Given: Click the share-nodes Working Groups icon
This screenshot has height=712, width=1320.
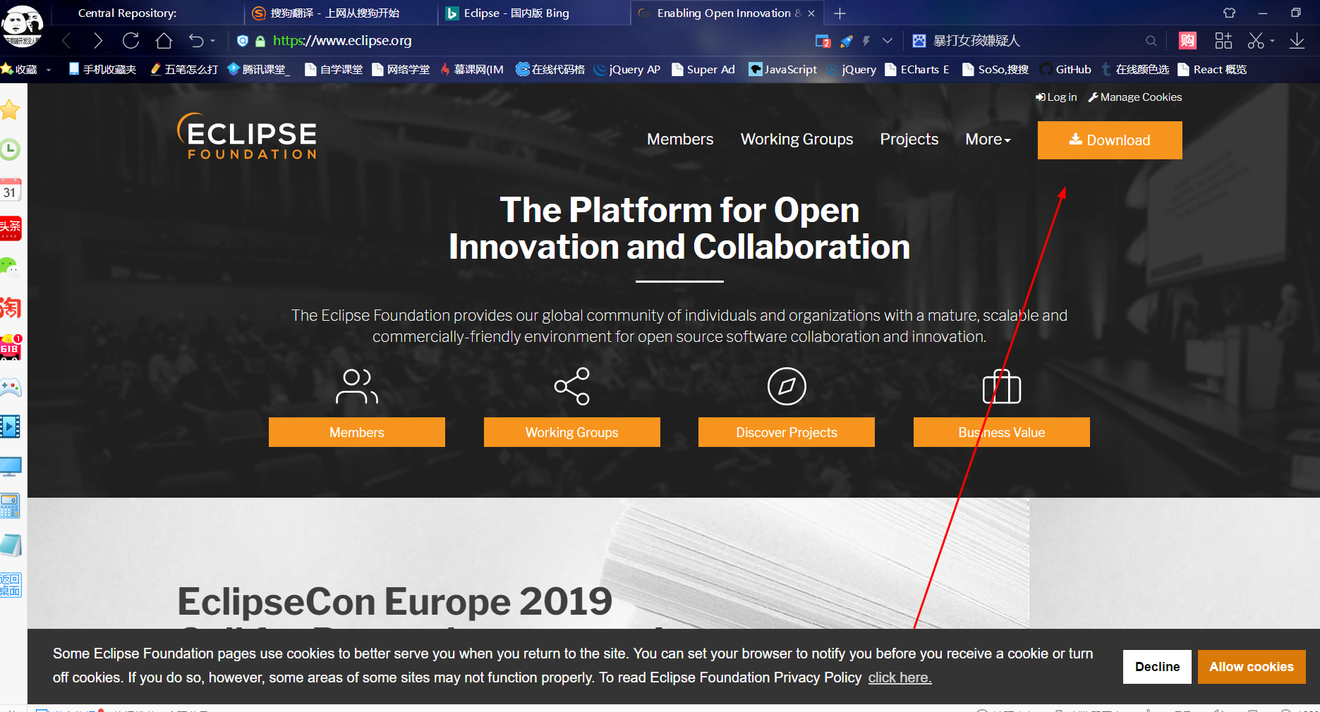Looking at the screenshot, I should (x=572, y=386).
